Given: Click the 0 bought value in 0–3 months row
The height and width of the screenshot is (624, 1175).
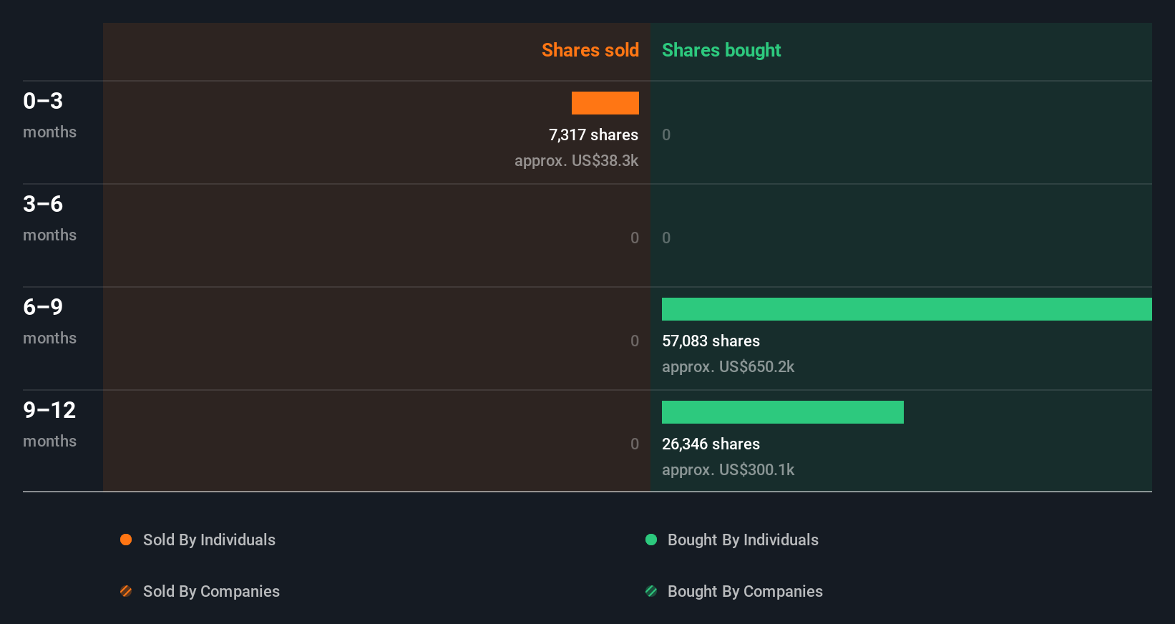Looking at the screenshot, I should pyautogui.click(x=666, y=135).
